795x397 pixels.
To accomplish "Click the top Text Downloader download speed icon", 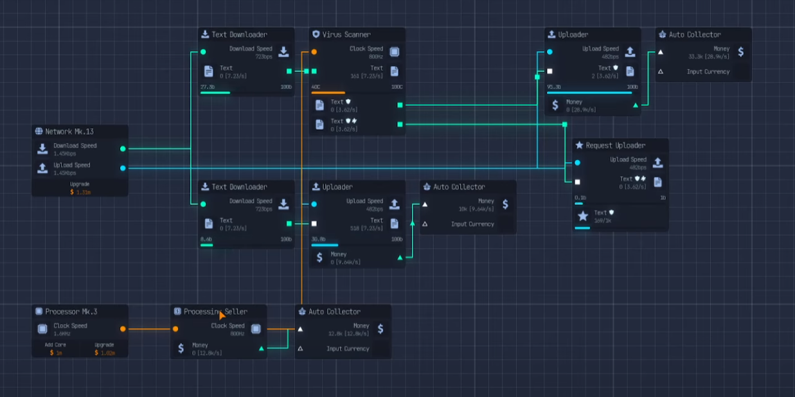I will [x=283, y=52].
